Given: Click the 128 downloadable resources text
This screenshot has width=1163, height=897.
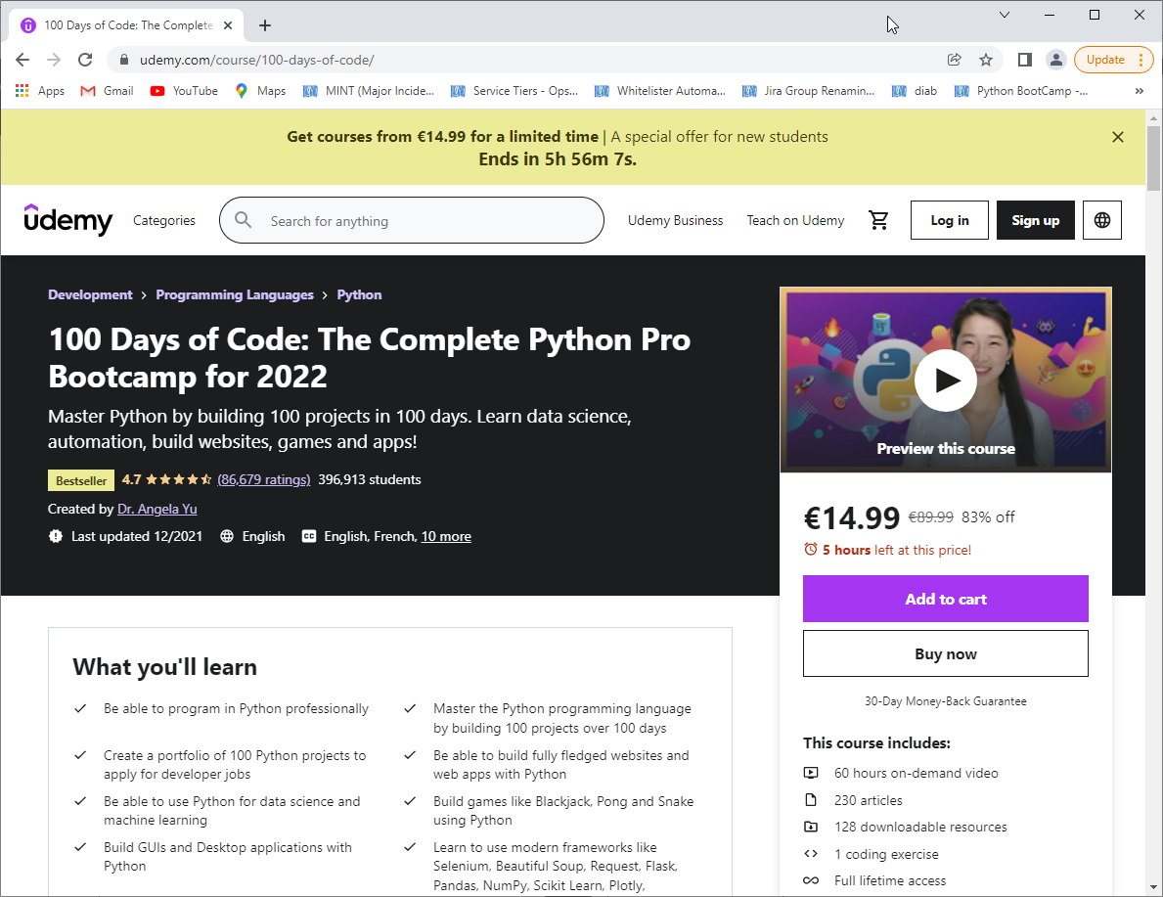Looking at the screenshot, I should [920, 828].
